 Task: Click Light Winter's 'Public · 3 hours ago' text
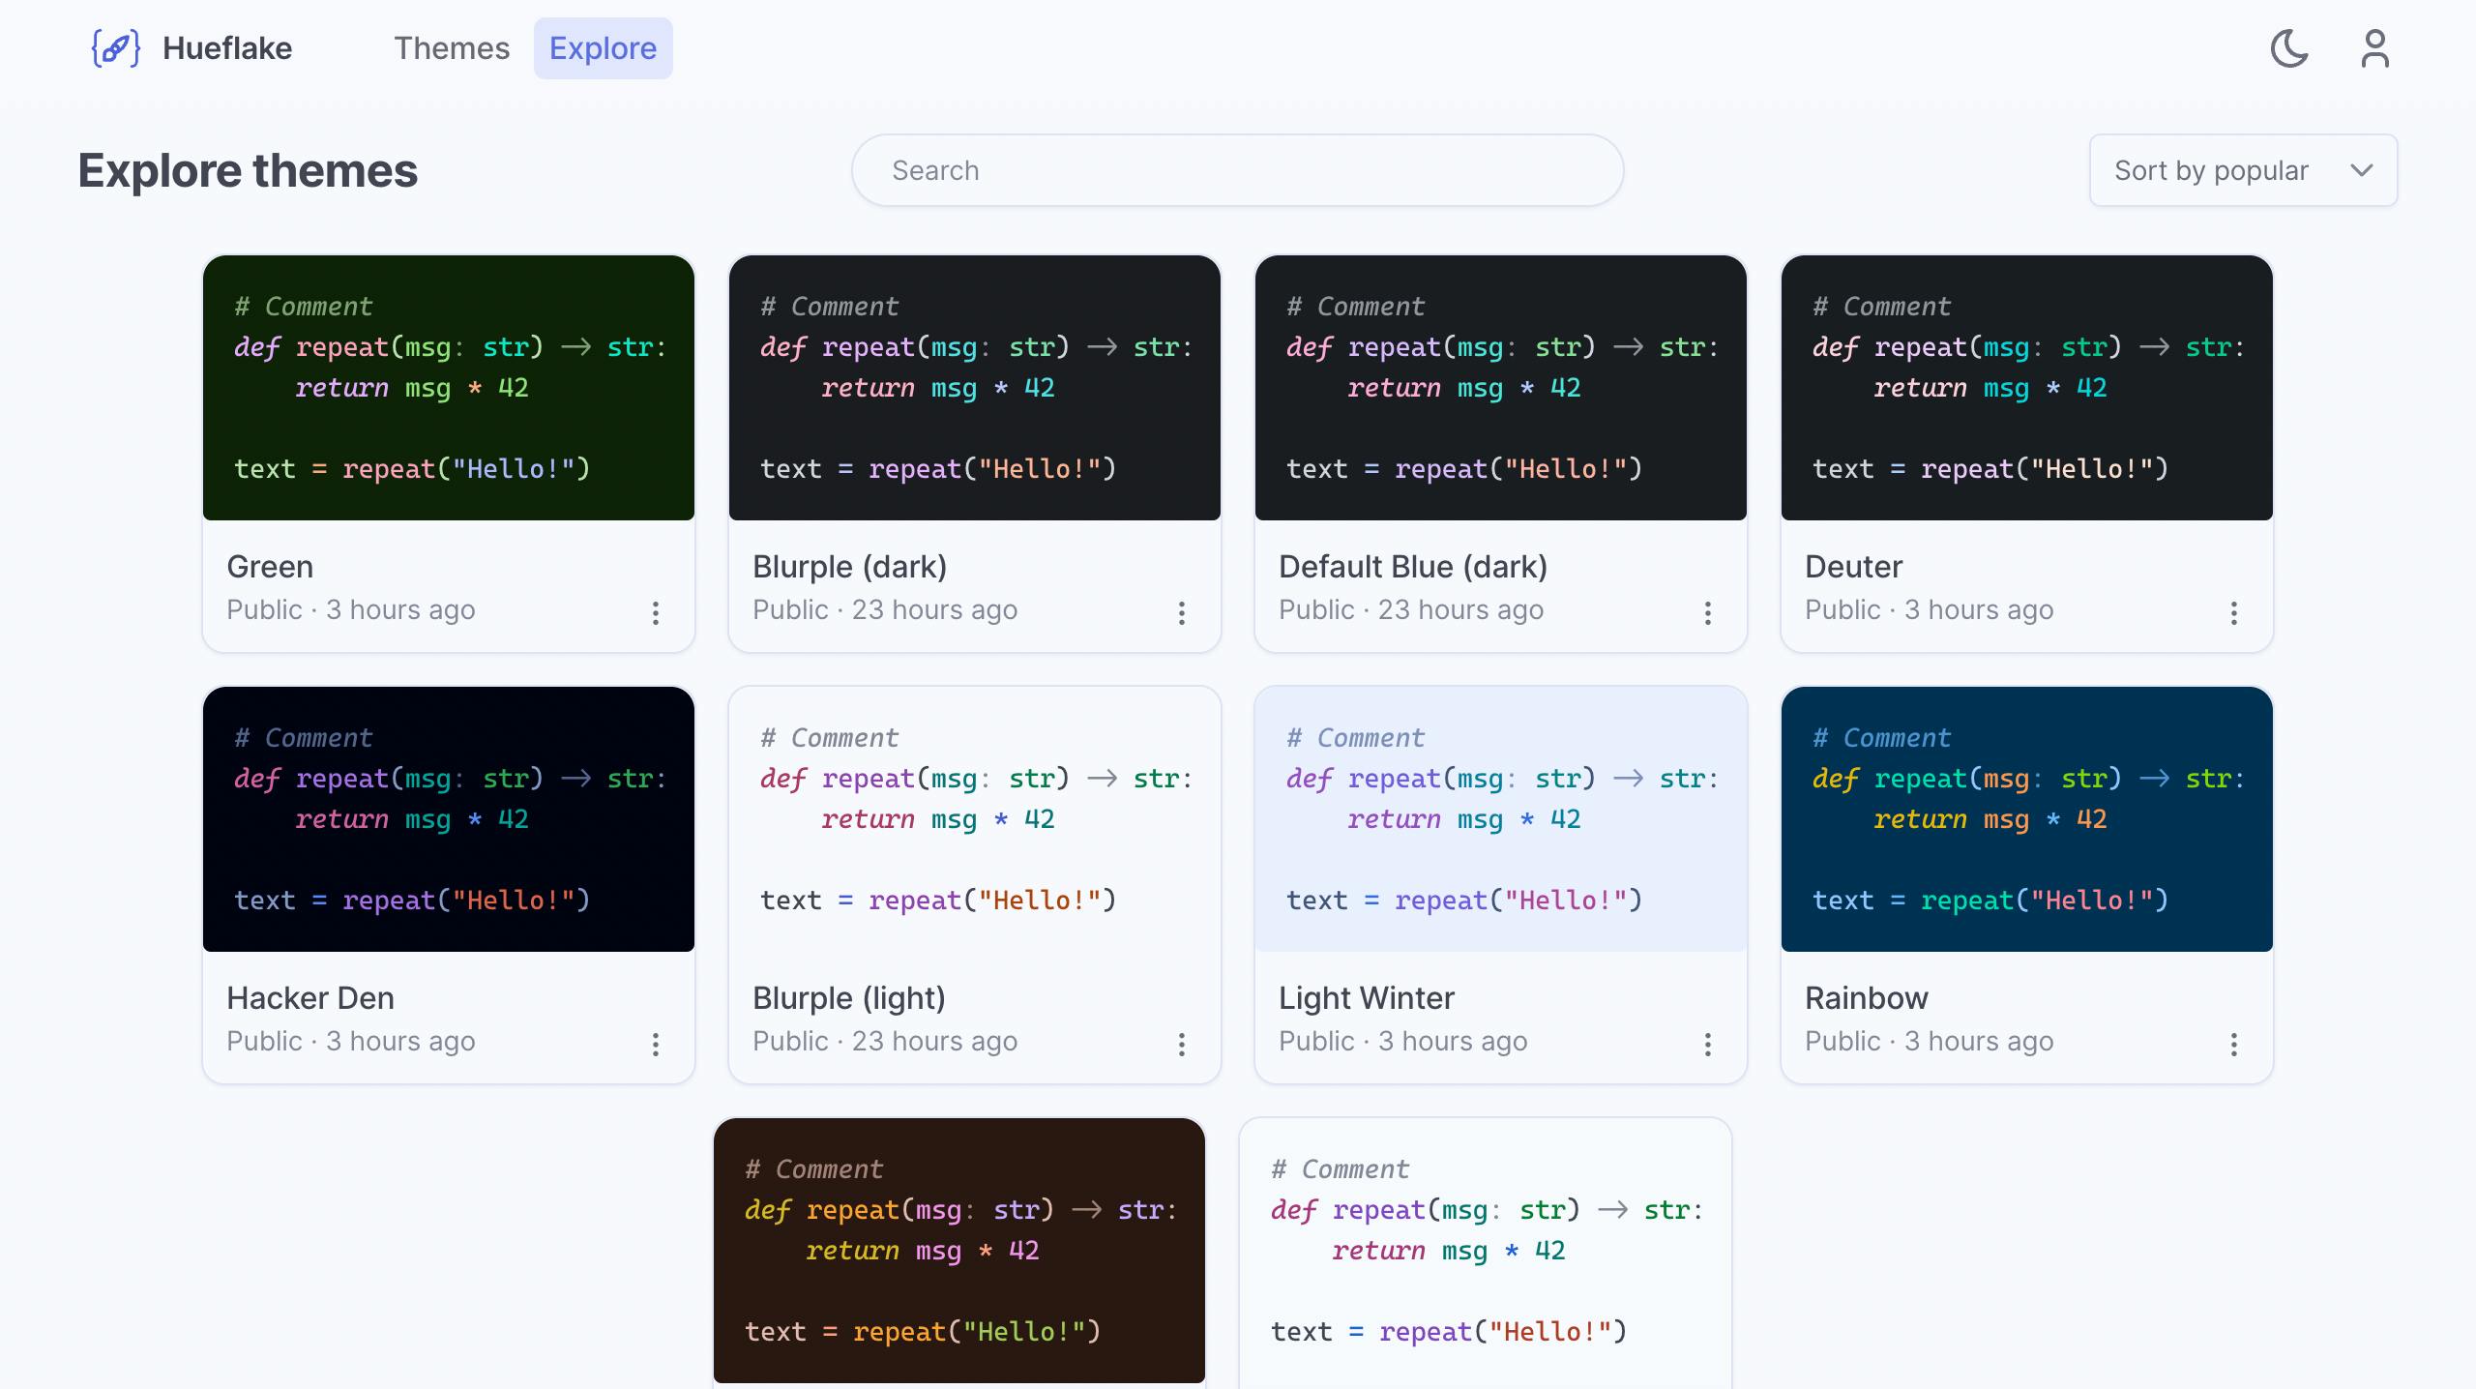point(1403,1041)
